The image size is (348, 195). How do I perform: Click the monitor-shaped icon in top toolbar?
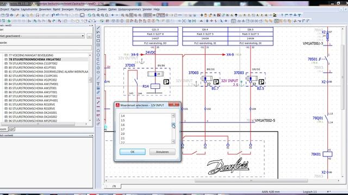tap(82, 15)
